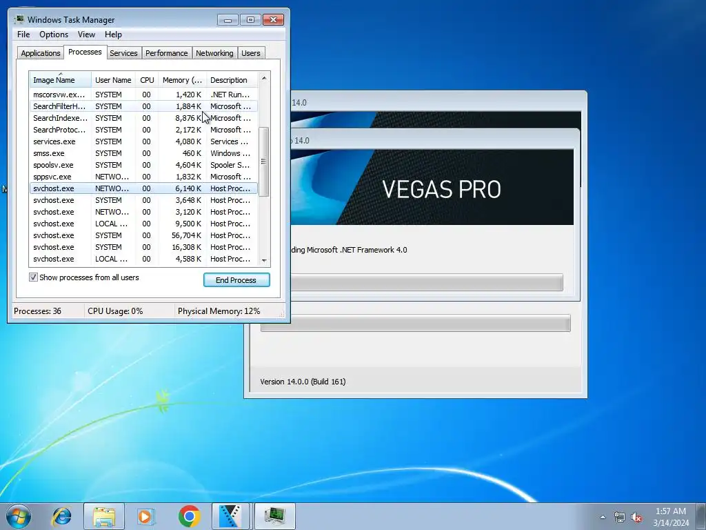Select svchost.exe using 56,704 K memory
The image size is (706, 530).
(143, 235)
